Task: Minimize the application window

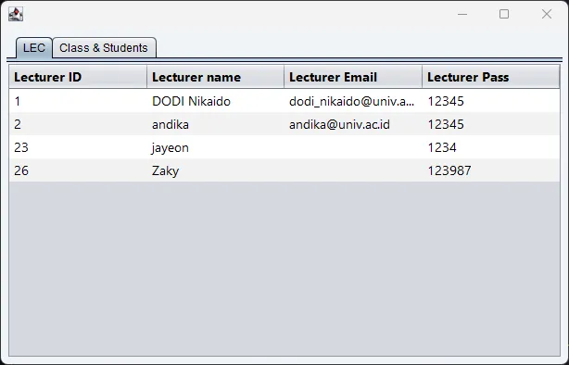Action: coord(462,14)
